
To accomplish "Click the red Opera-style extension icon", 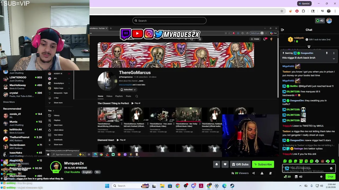I will (297, 11).
